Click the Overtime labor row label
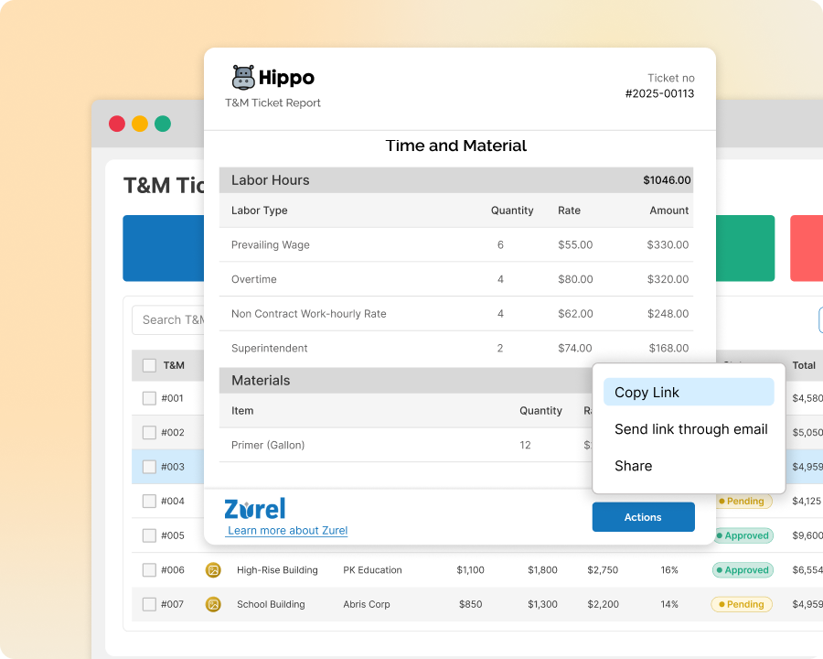Viewport: 823px width, 659px height. coord(254,279)
